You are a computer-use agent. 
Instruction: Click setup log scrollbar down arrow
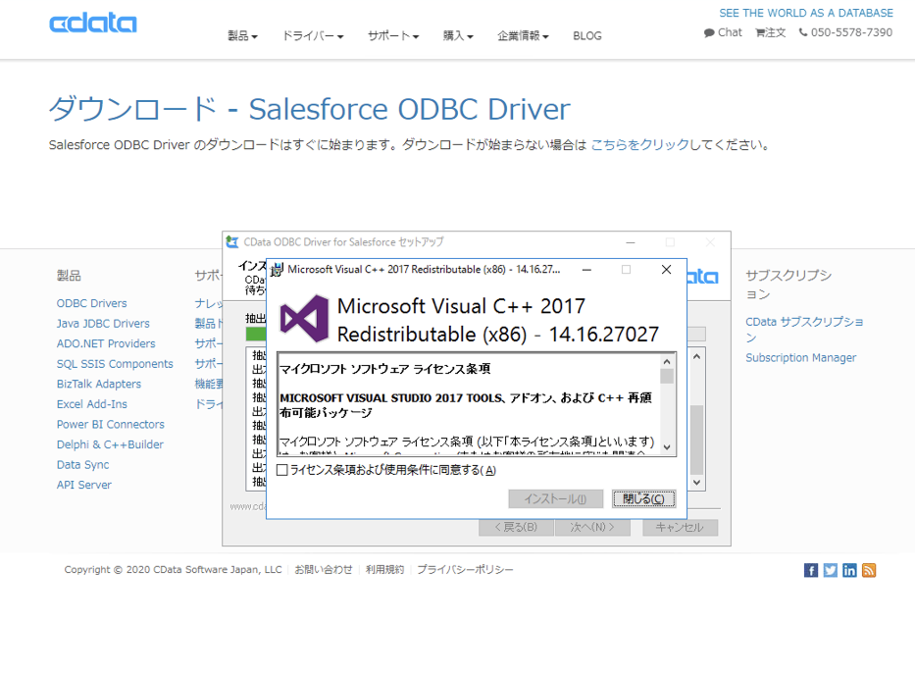(x=696, y=483)
